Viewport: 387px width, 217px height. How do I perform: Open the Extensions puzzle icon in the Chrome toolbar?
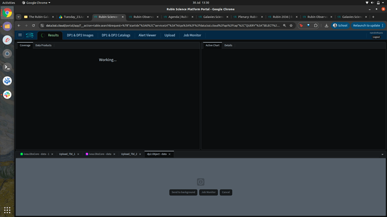click(316, 26)
